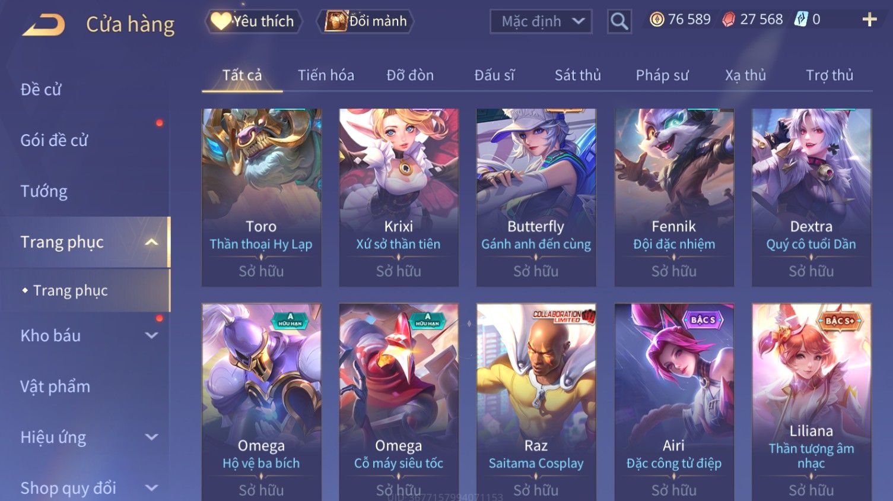The image size is (893, 501).
Task: Select the Pháp sư tab
Action: click(x=662, y=75)
